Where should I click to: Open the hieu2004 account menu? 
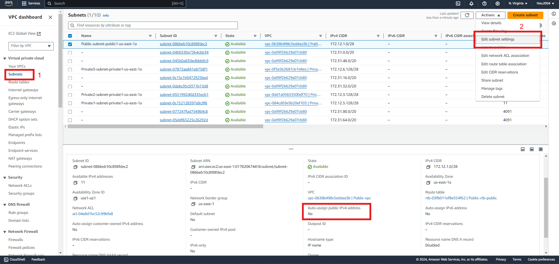[x=545, y=3]
